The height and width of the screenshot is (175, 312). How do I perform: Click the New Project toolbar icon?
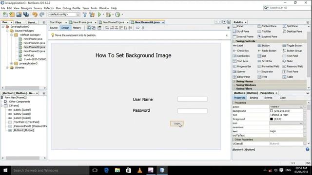pos(12,15)
